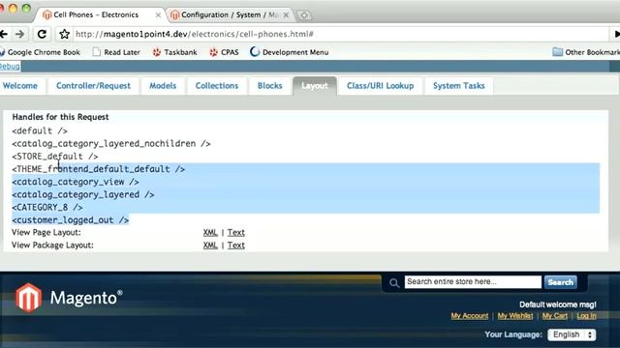Open the Class/URI Lookup tab
This screenshot has width=620, height=348.
pos(380,86)
